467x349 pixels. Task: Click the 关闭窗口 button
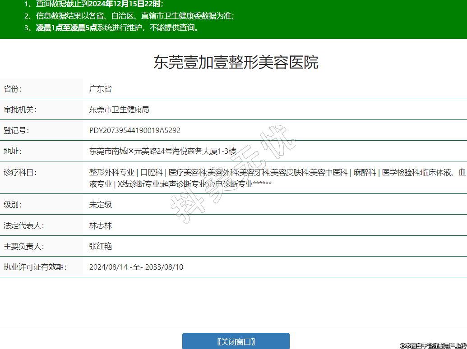pyautogui.click(x=236, y=341)
